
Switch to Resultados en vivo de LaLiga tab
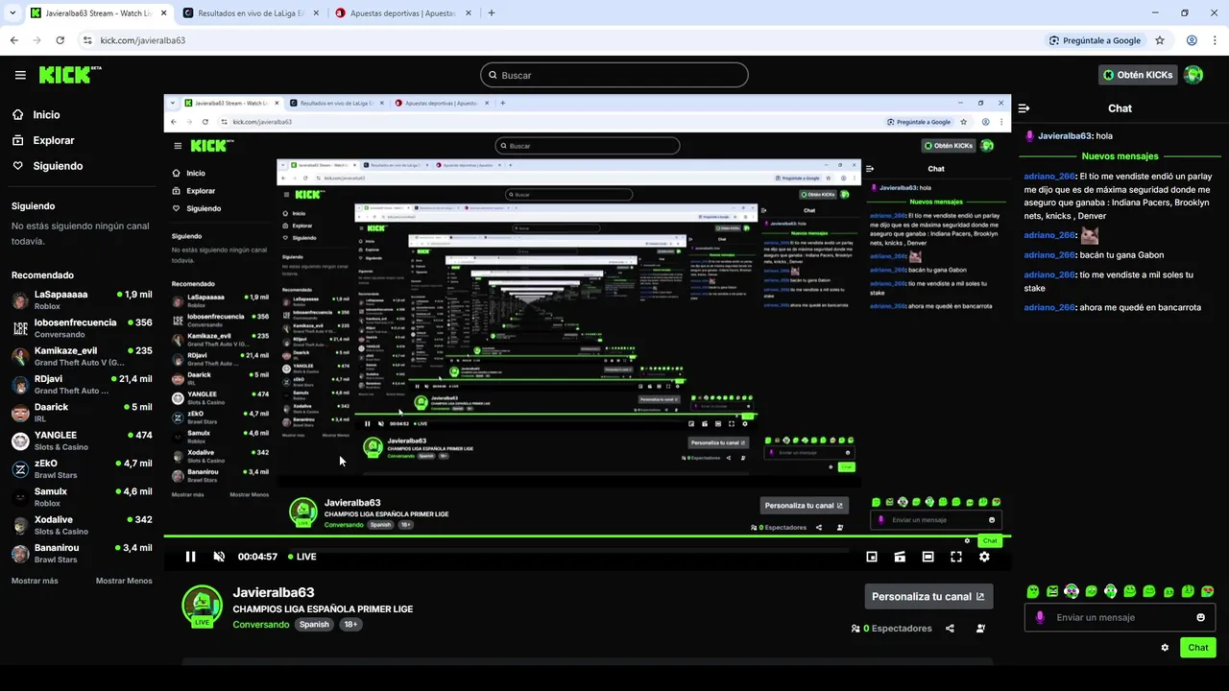pos(250,13)
